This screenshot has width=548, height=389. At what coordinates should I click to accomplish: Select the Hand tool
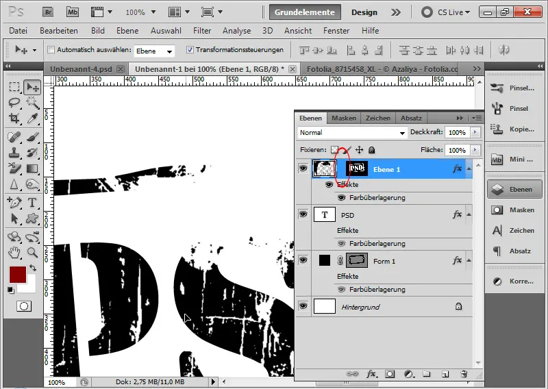(x=14, y=252)
